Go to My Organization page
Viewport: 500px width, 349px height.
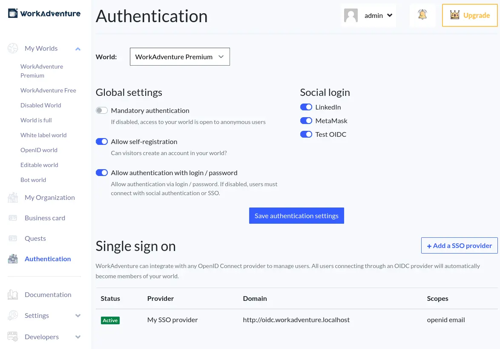pos(50,197)
